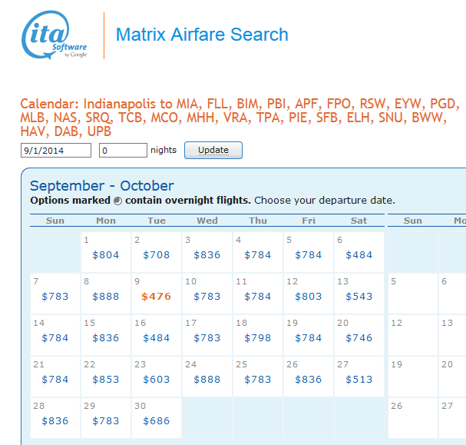Choose the $804 fare on September 1
The width and height of the screenshot is (466, 445).
coord(106,254)
